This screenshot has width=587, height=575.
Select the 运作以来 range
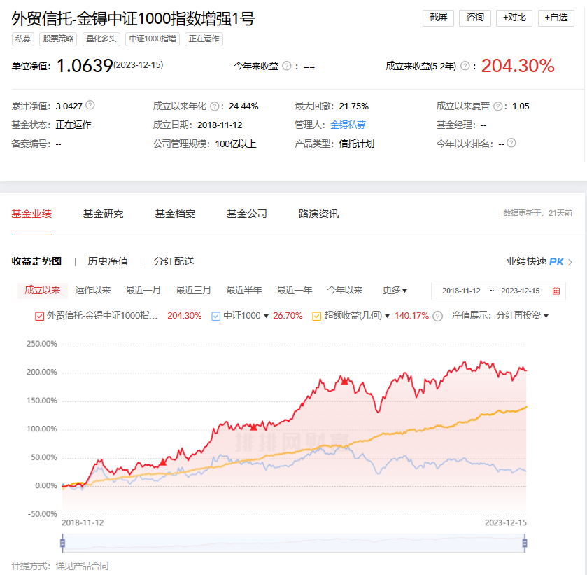click(x=93, y=290)
